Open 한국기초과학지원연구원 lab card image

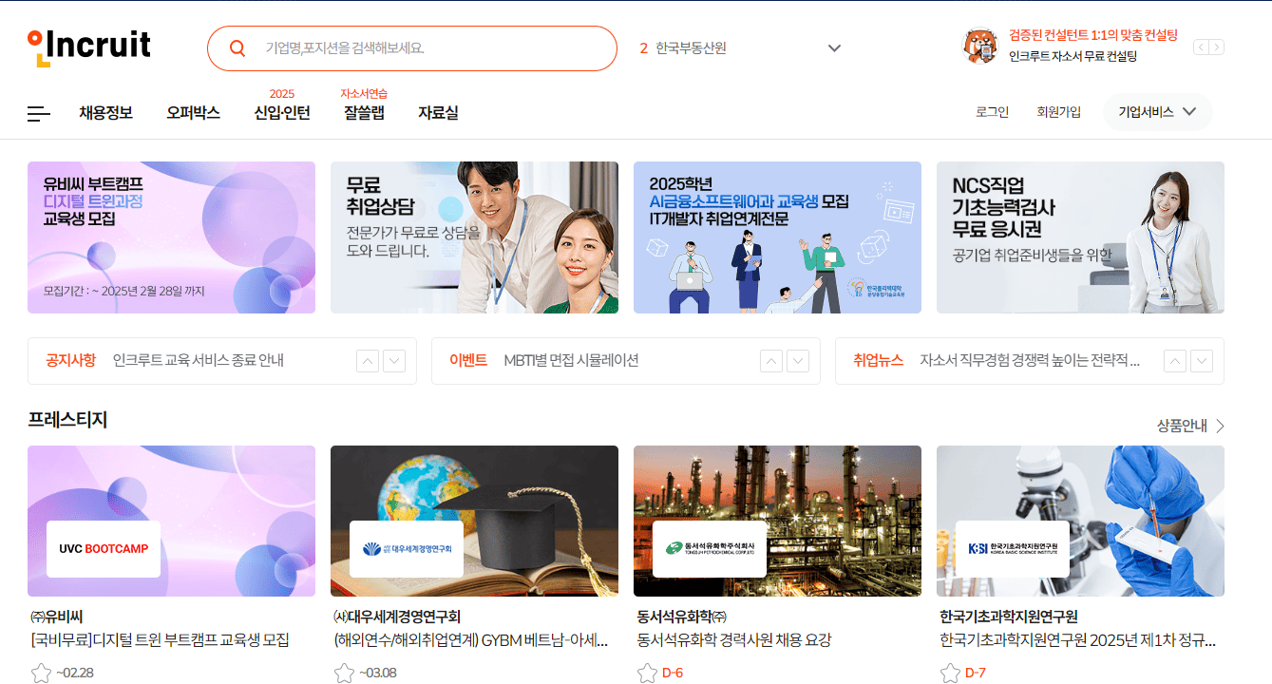pos(1080,522)
